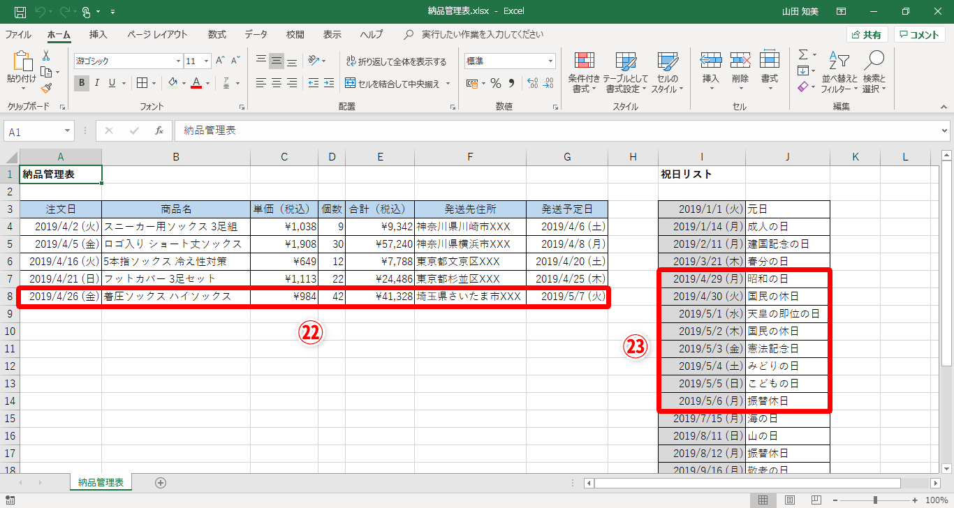Open the font name dropdown 游ゴシック

click(x=177, y=61)
